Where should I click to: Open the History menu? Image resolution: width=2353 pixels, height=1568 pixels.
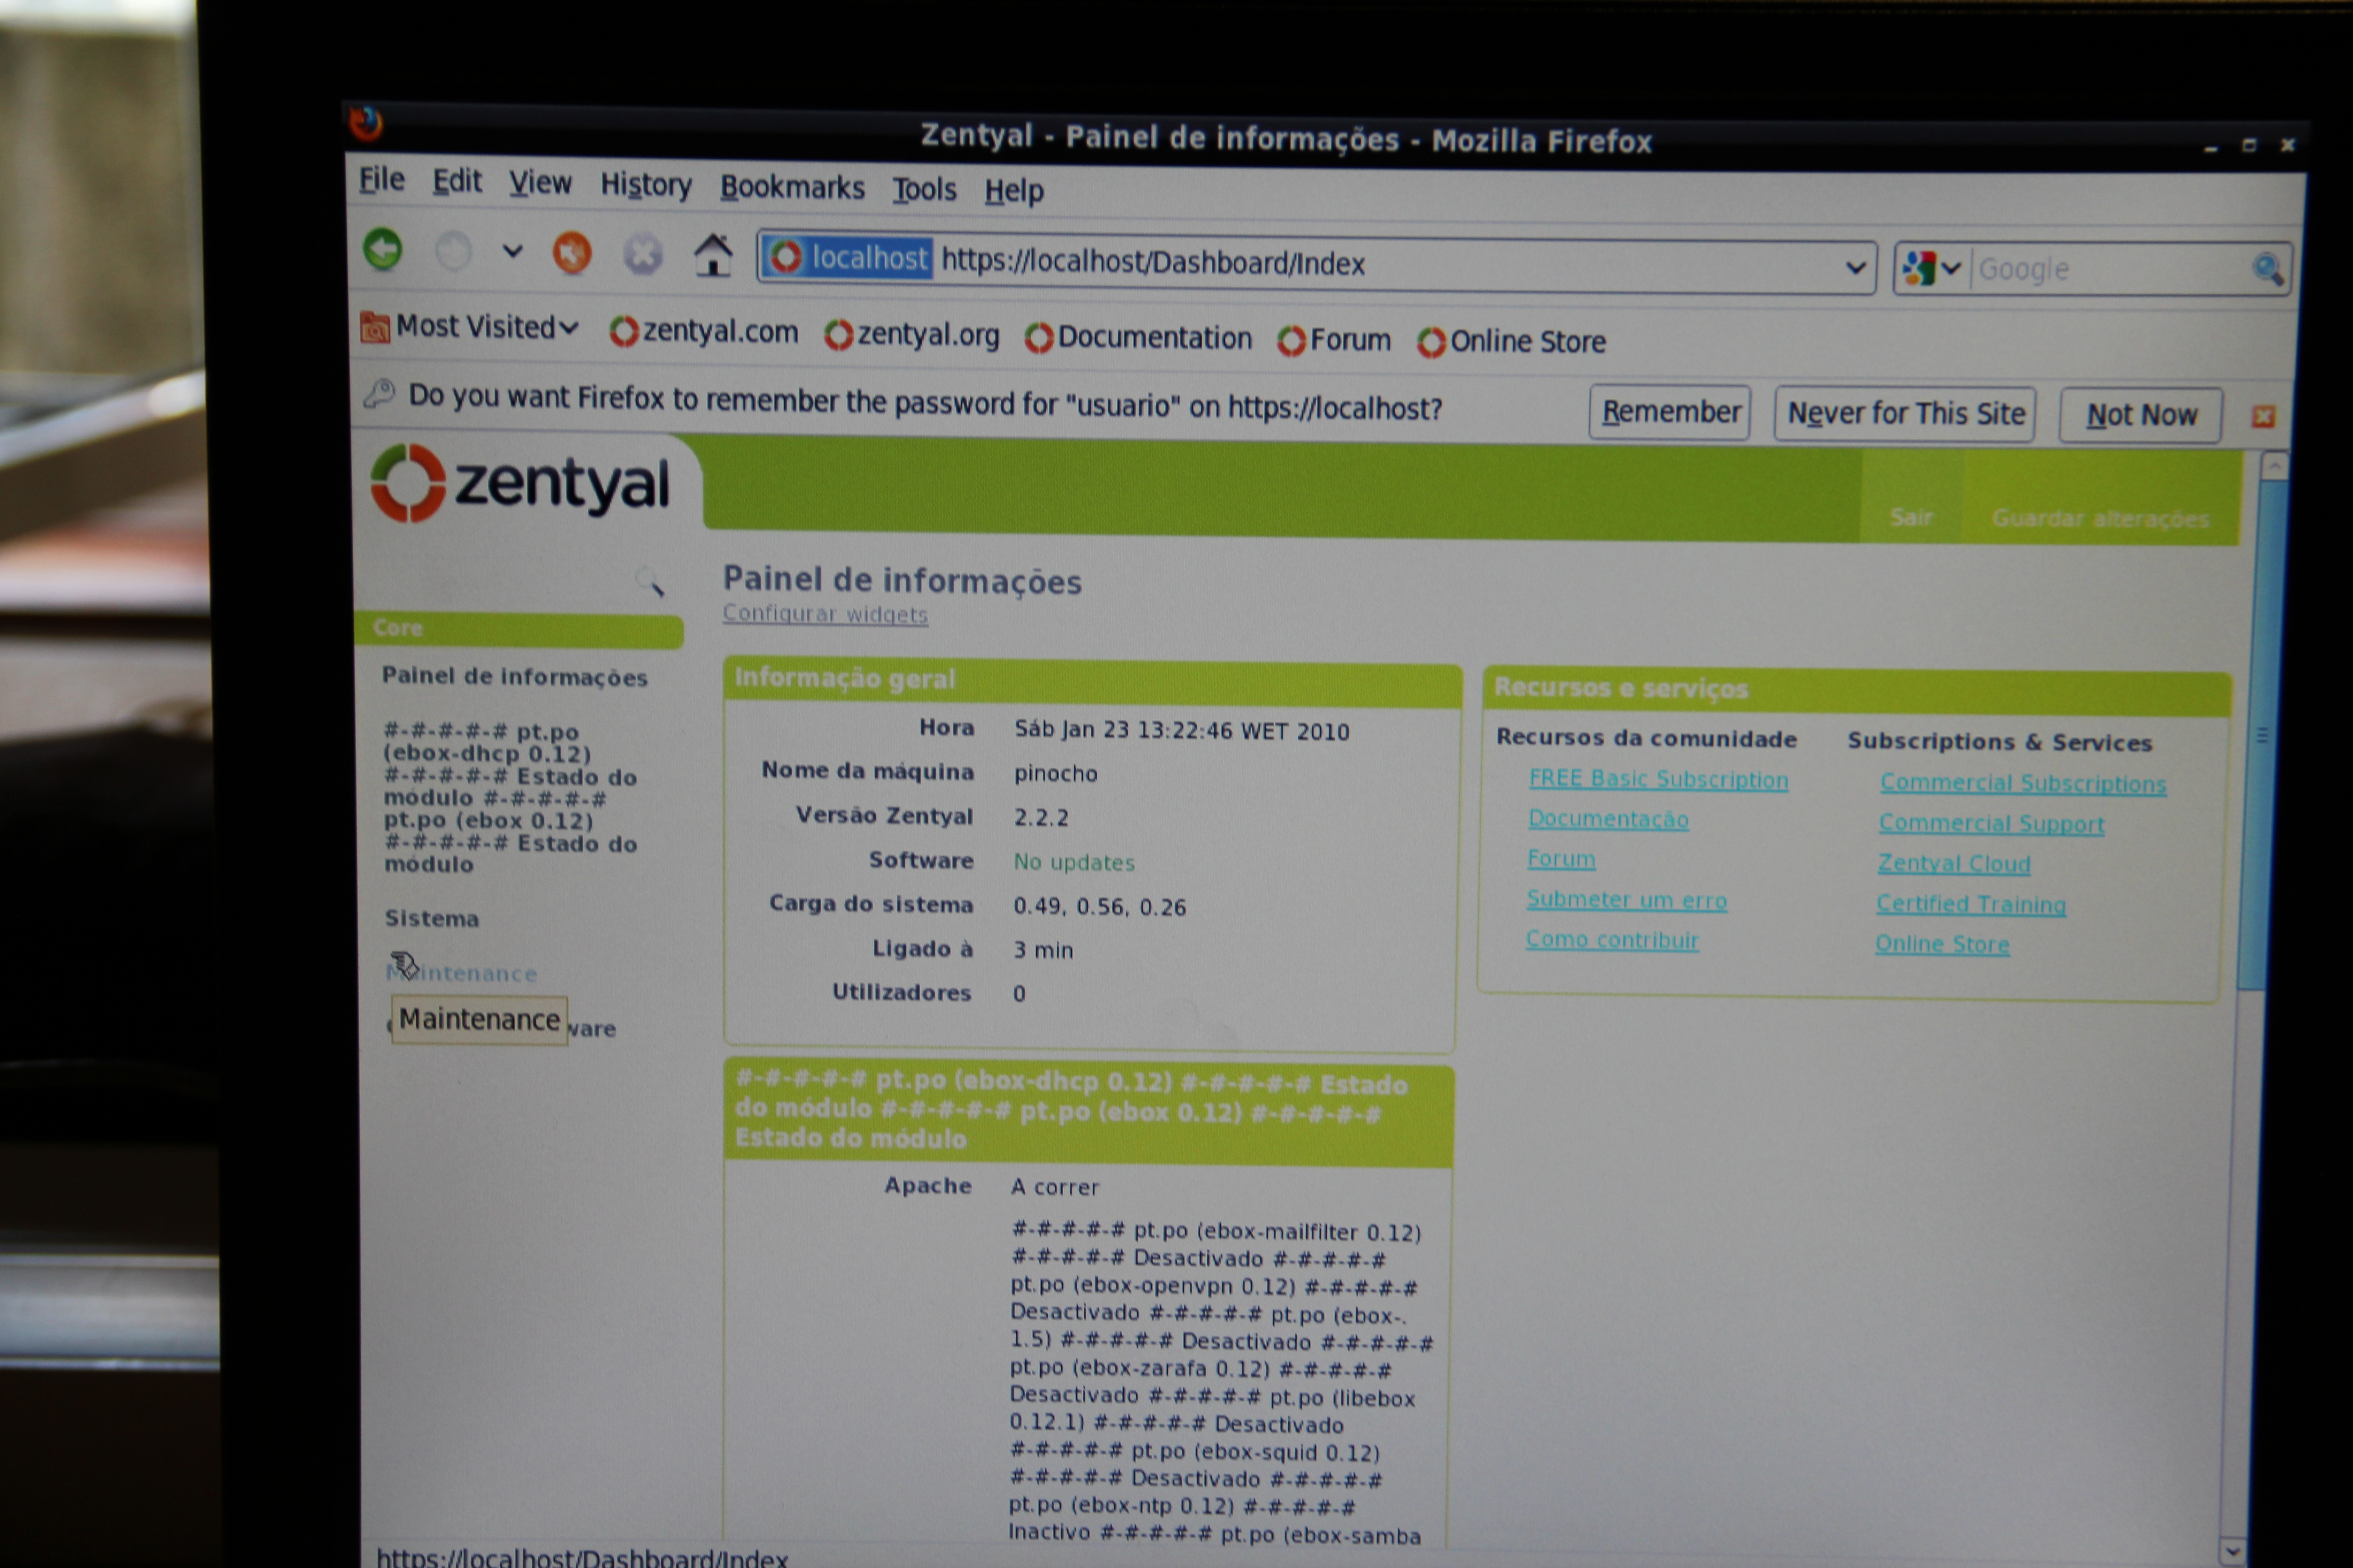pos(646,185)
